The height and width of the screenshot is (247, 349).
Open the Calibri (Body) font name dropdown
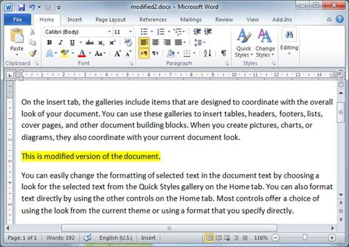coord(109,32)
